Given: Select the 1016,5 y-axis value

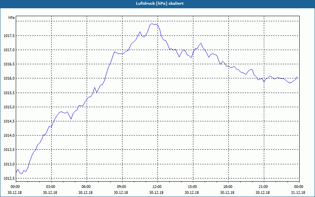Looking at the screenshot, I should (x=9, y=64).
